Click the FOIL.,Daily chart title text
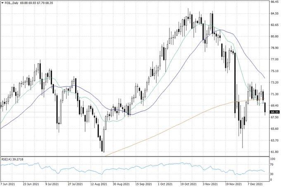This screenshot has width=281, height=187. point(12,3)
